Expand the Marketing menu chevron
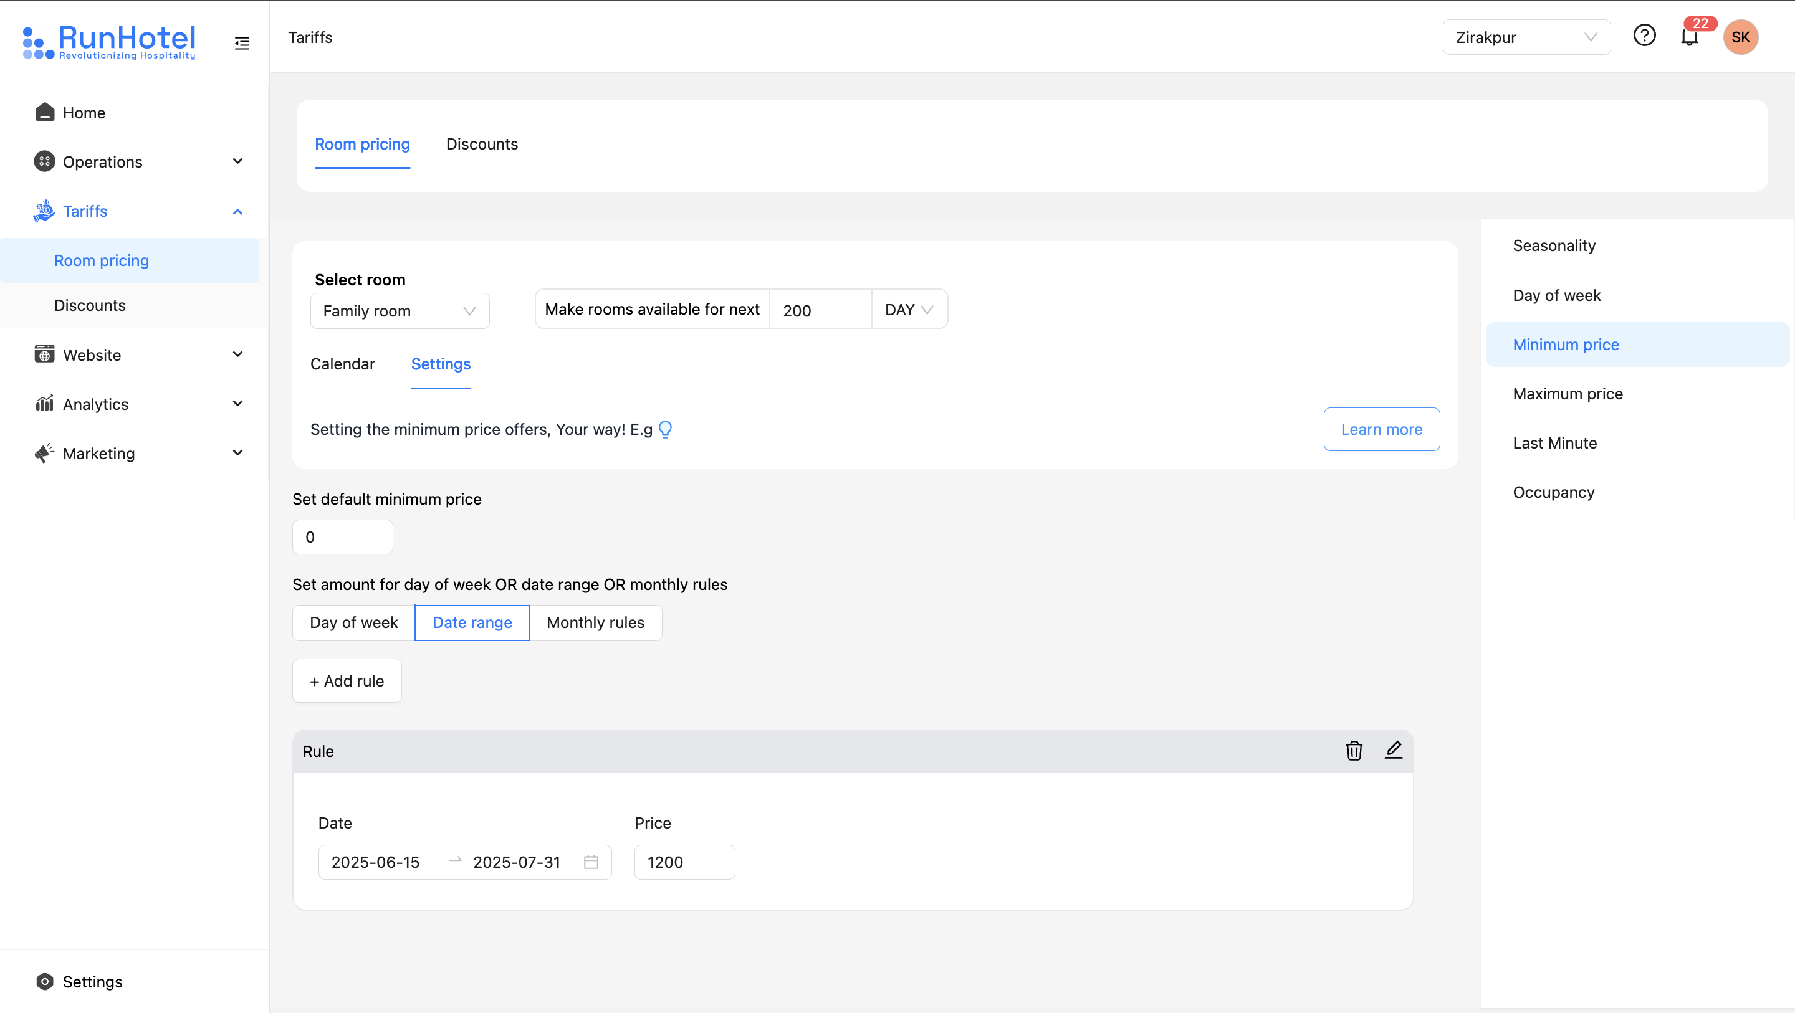This screenshot has height=1013, width=1795. pos(237,453)
